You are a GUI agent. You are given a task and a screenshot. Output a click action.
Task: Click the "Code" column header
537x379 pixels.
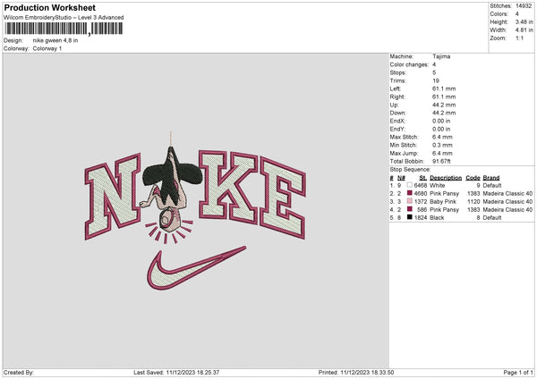pyautogui.click(x=473, y=178)
